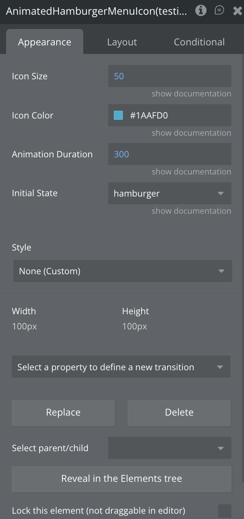Expand the Style None (Custom) dropdown

coord(123,271)
